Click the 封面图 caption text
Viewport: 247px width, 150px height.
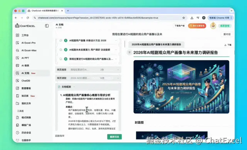(x=139, y=123)
